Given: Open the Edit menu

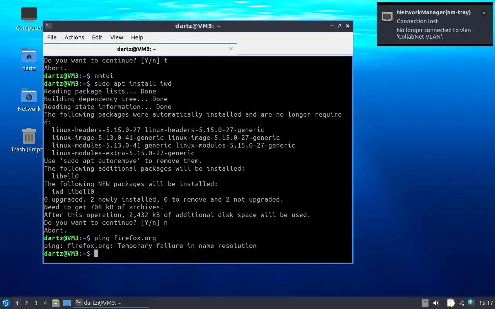Looking at the screenshot, I should 97,37.
